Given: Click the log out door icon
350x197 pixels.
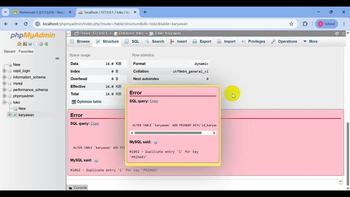Looking at the screenshot, I should point(25,44).
